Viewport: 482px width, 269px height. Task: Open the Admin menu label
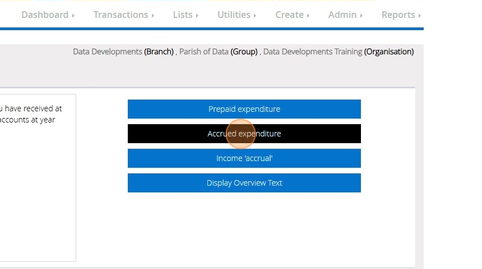(x=342, y=15)
